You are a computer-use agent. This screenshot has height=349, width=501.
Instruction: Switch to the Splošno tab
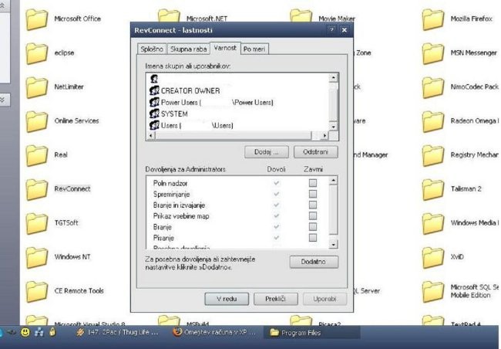[x=152, y=49]
